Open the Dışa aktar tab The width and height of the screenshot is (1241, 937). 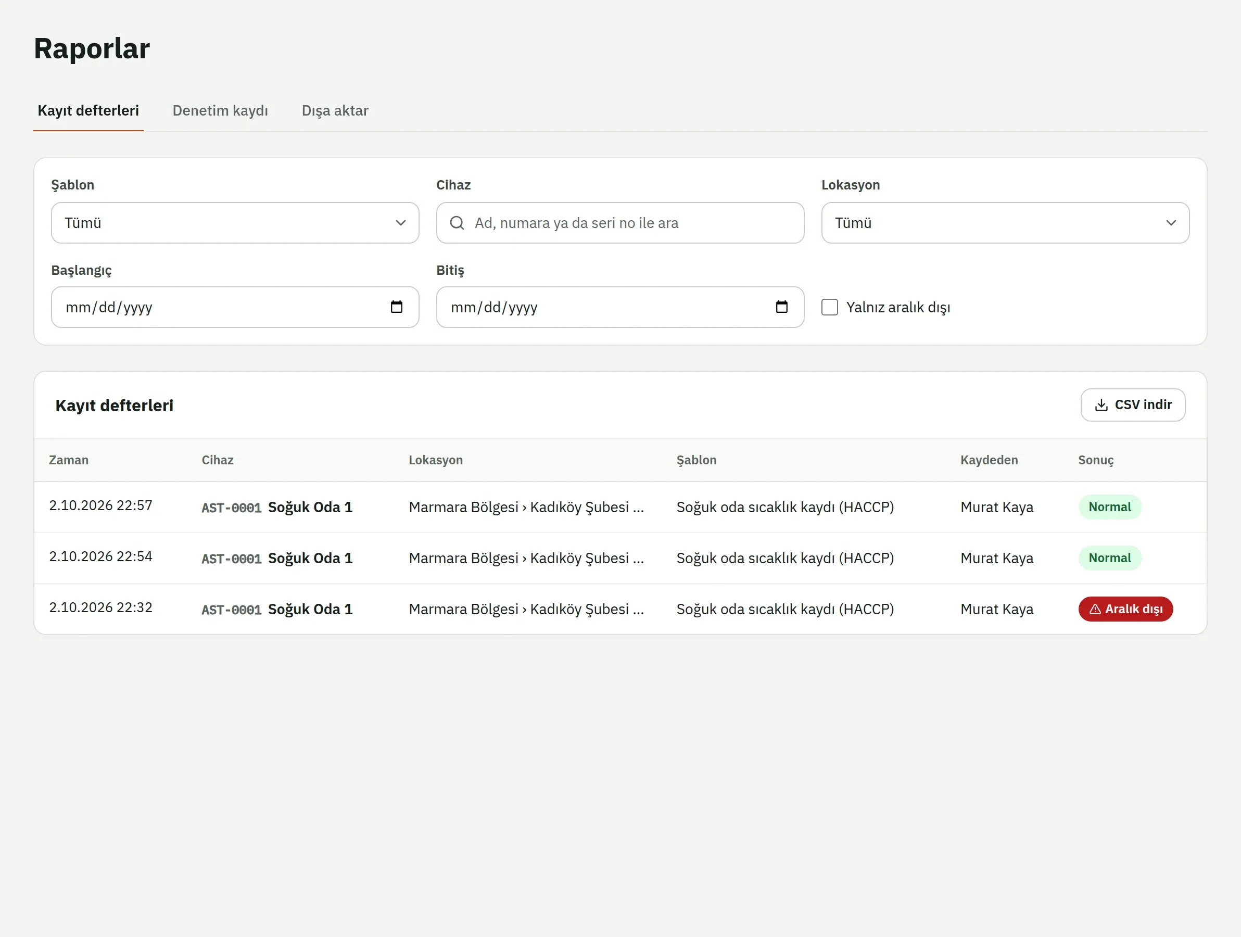click(x=335, y=110)
